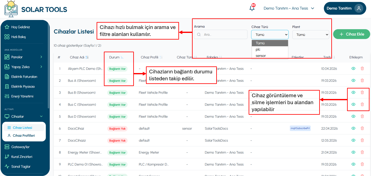
Task: Click into the Arama search field
Action: (221, 35)
